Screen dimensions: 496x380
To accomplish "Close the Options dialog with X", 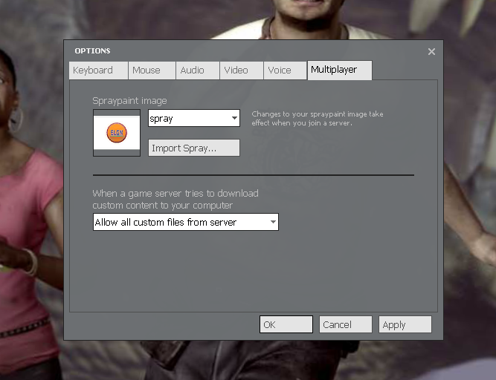I will click(x=431, y=51).
